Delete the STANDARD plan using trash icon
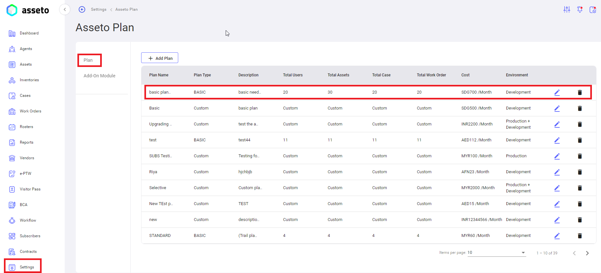This screenshot has height=273, width=601. (580, 236)
